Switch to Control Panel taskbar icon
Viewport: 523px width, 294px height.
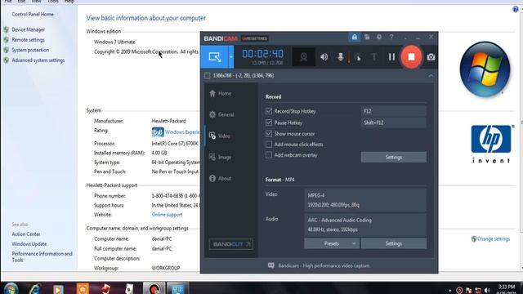tap(177, 288)
